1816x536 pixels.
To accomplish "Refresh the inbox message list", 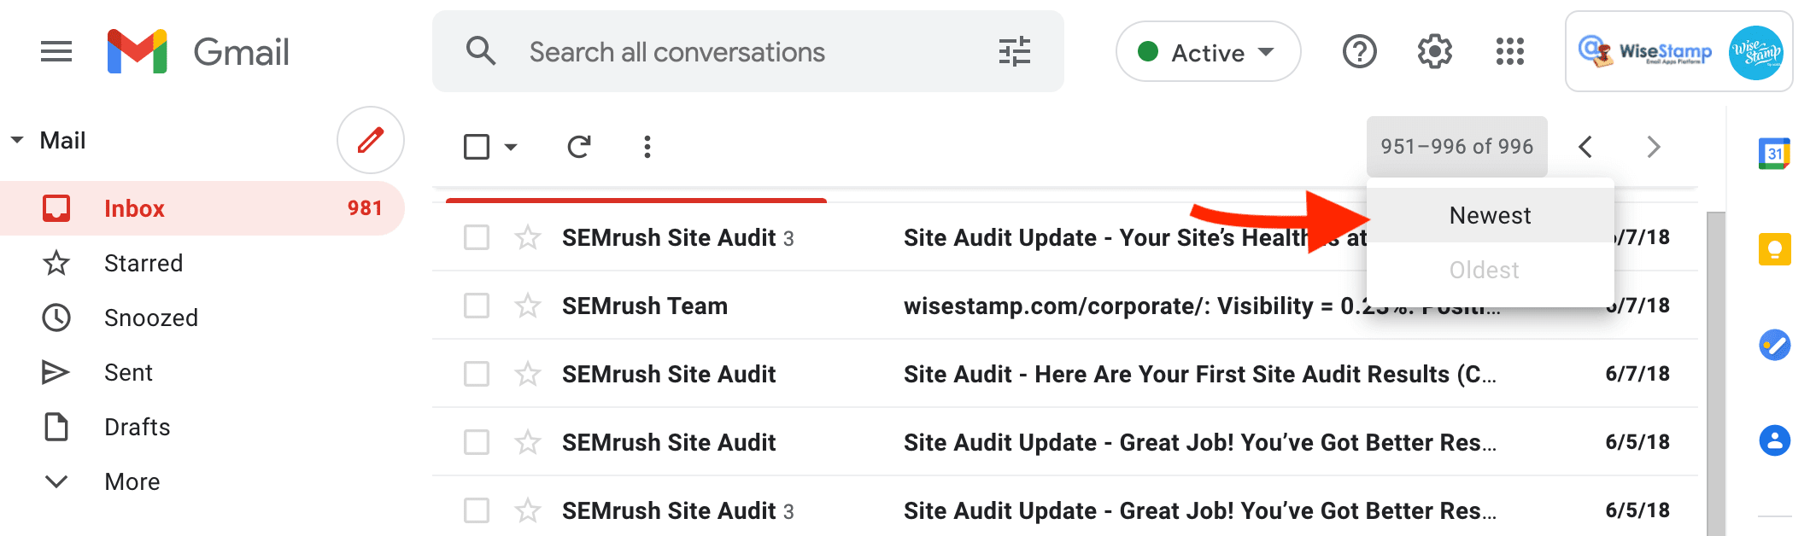I will coord(579,147).
